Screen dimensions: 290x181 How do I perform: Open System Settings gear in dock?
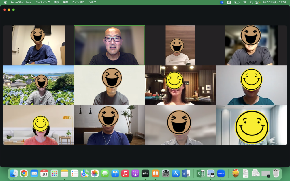tap(166, 173)
